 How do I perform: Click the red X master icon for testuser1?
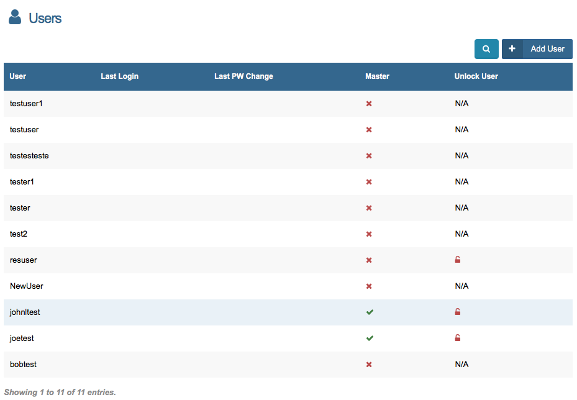click(x=369, y=104)
